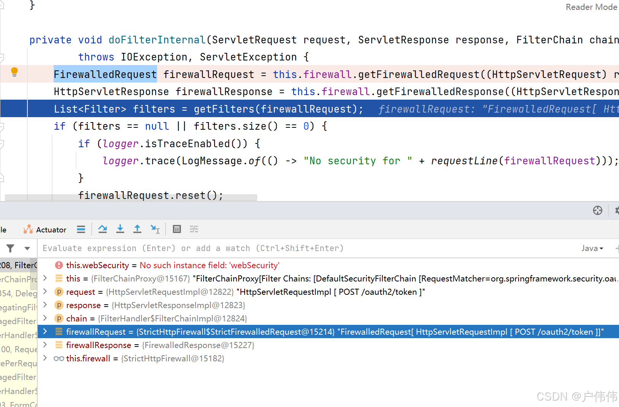This screenshot has height=407, width=619.
Task: Expand the firewallRequest variable node
Action: point(45,331)
